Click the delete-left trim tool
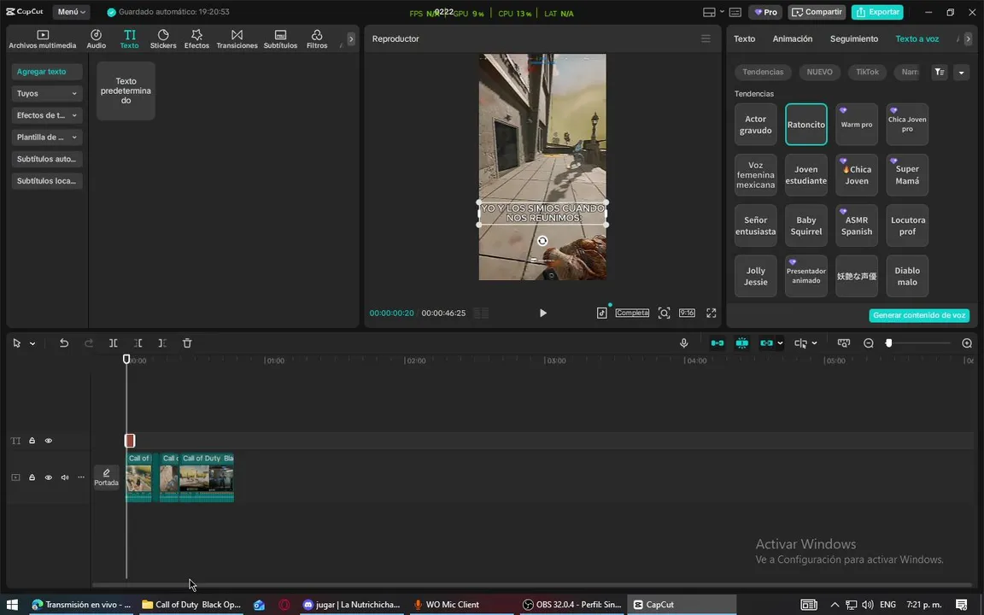Image resolution: width=984 pixels, height=615 pixels. pyautogui.click(x=138, y=343)
